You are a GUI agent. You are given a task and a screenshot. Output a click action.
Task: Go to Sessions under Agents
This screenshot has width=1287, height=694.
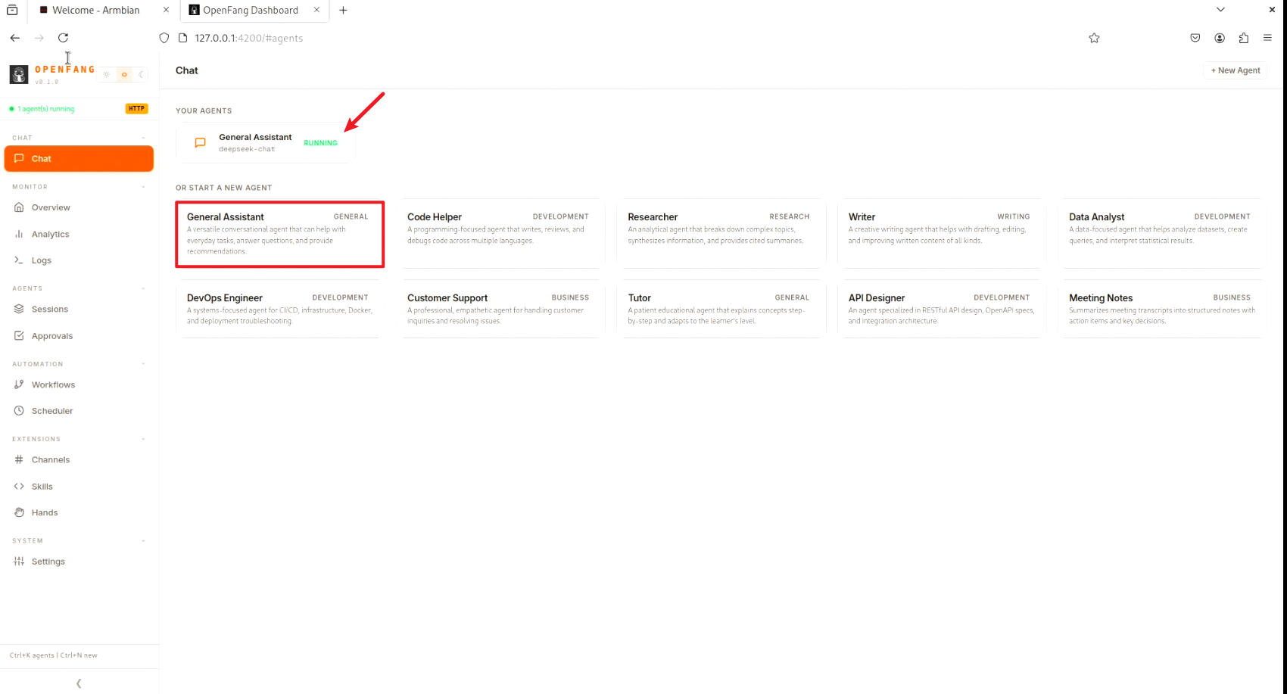49,309
